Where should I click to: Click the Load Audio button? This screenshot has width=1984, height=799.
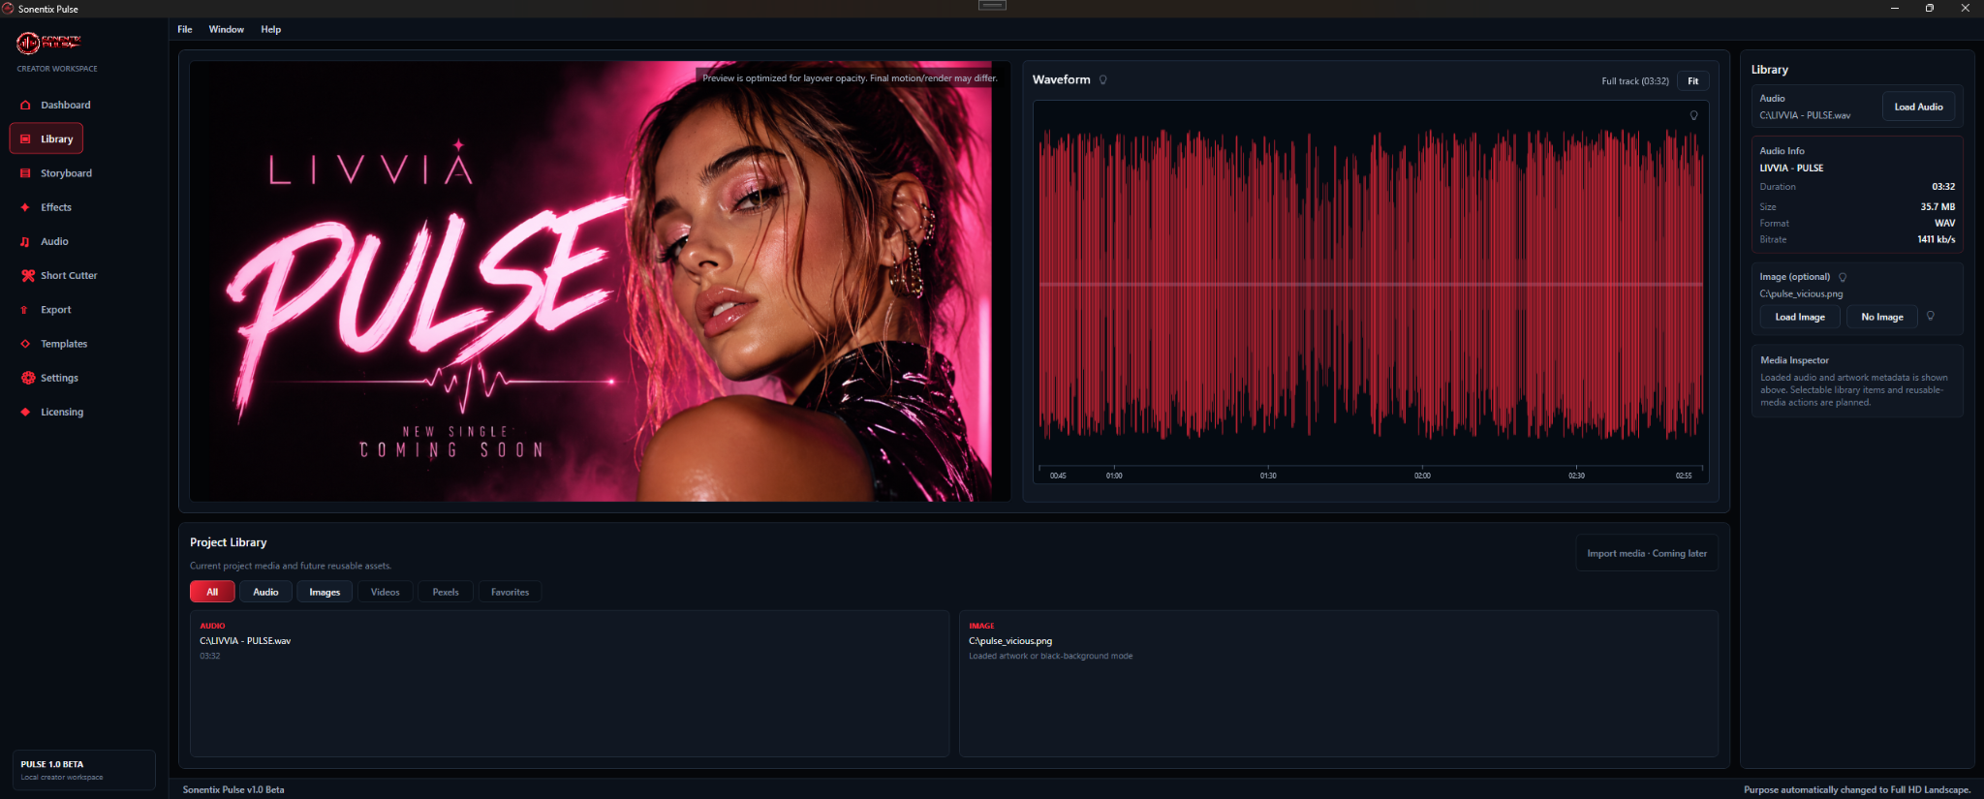pyautogui.click(x=1918, y=107)
